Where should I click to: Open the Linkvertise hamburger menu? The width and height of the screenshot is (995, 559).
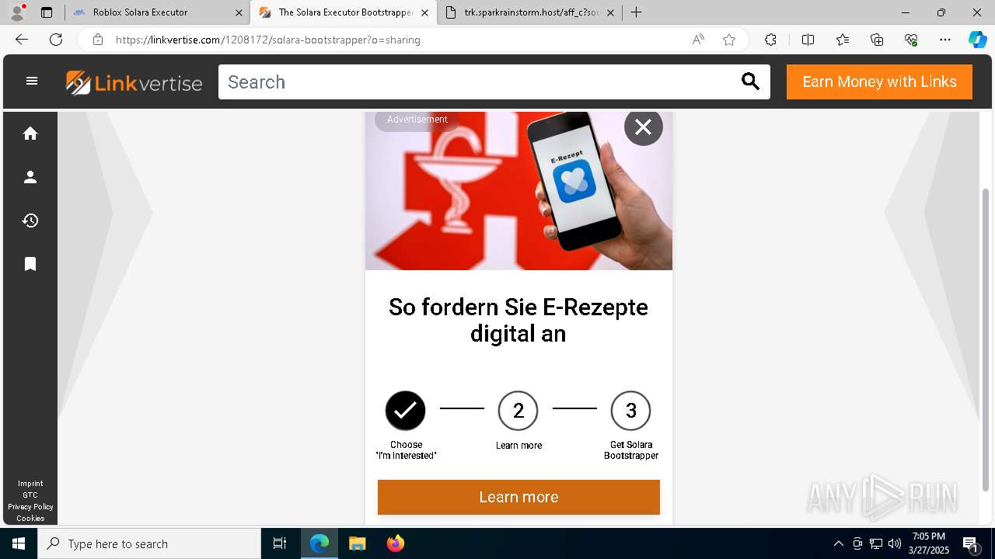coord(32,81)
